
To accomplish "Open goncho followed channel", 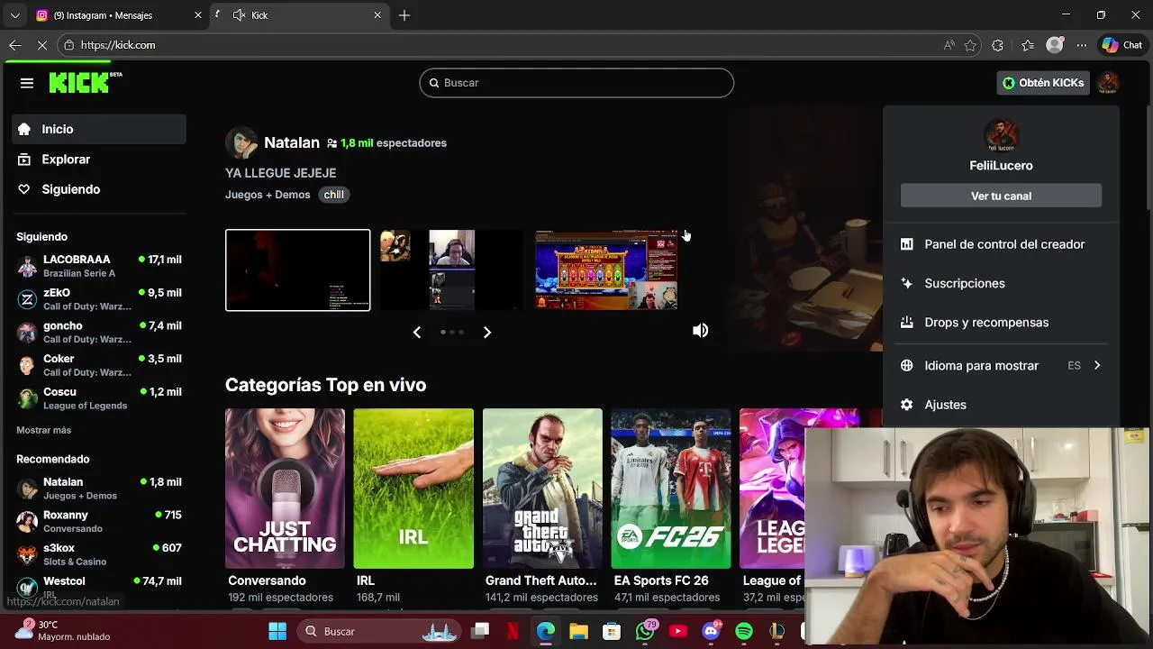I will 99,332.
